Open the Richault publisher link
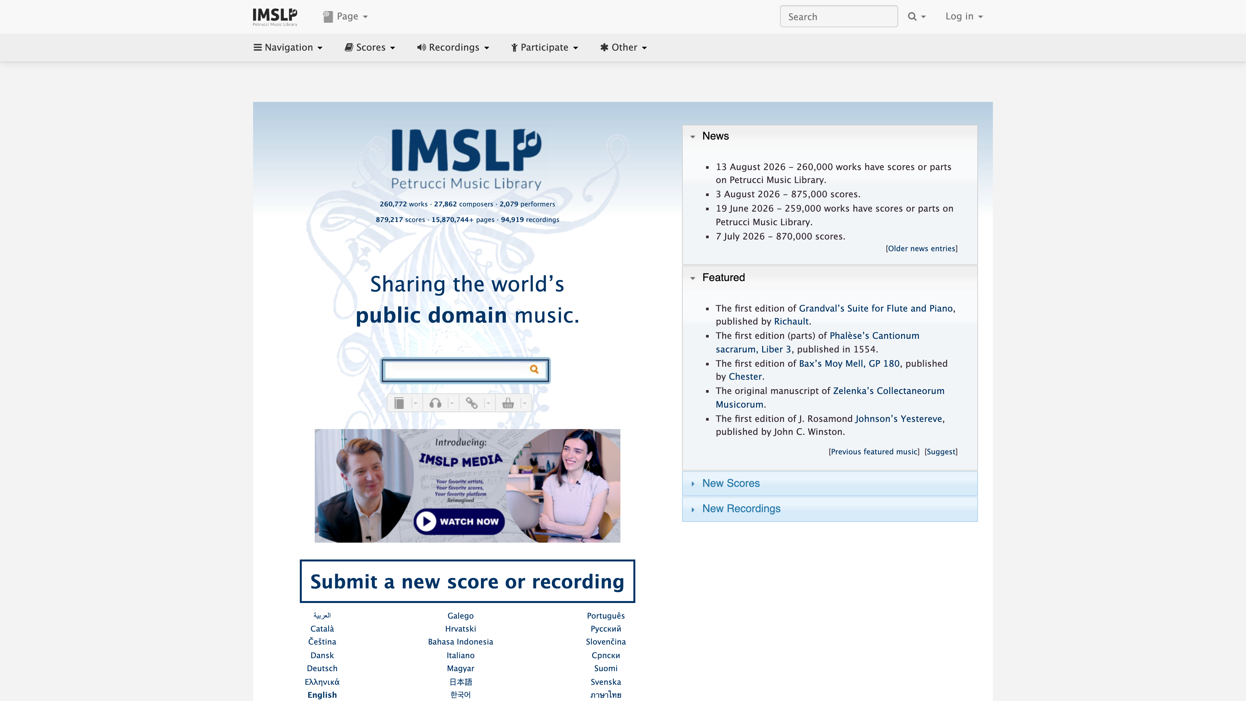The height and width of the screenshot is (701, 1246). (791, 322)
